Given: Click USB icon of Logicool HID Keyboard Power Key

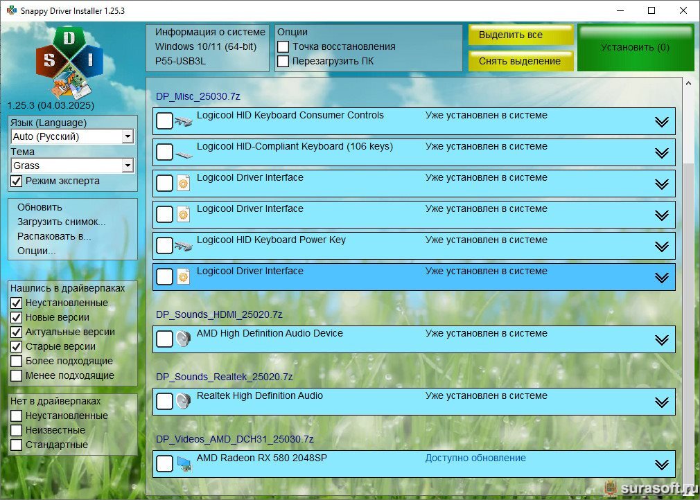Looking at the screenshot, I should pyautogui.click(x=183, y=246).
